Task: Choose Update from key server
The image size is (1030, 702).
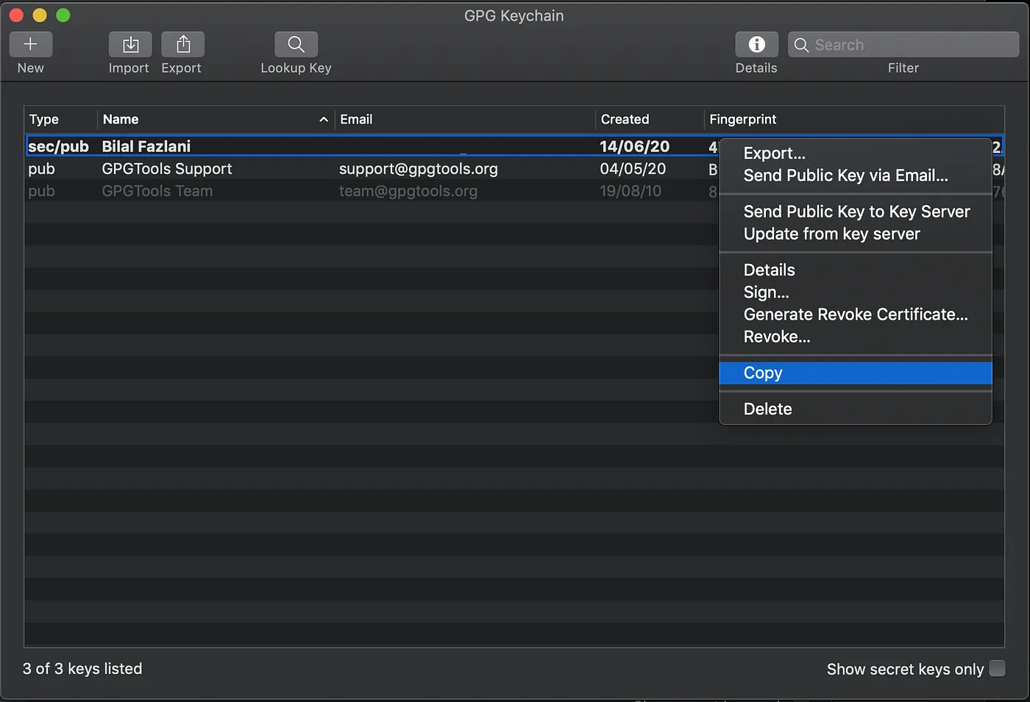Action: pos(831,234)
